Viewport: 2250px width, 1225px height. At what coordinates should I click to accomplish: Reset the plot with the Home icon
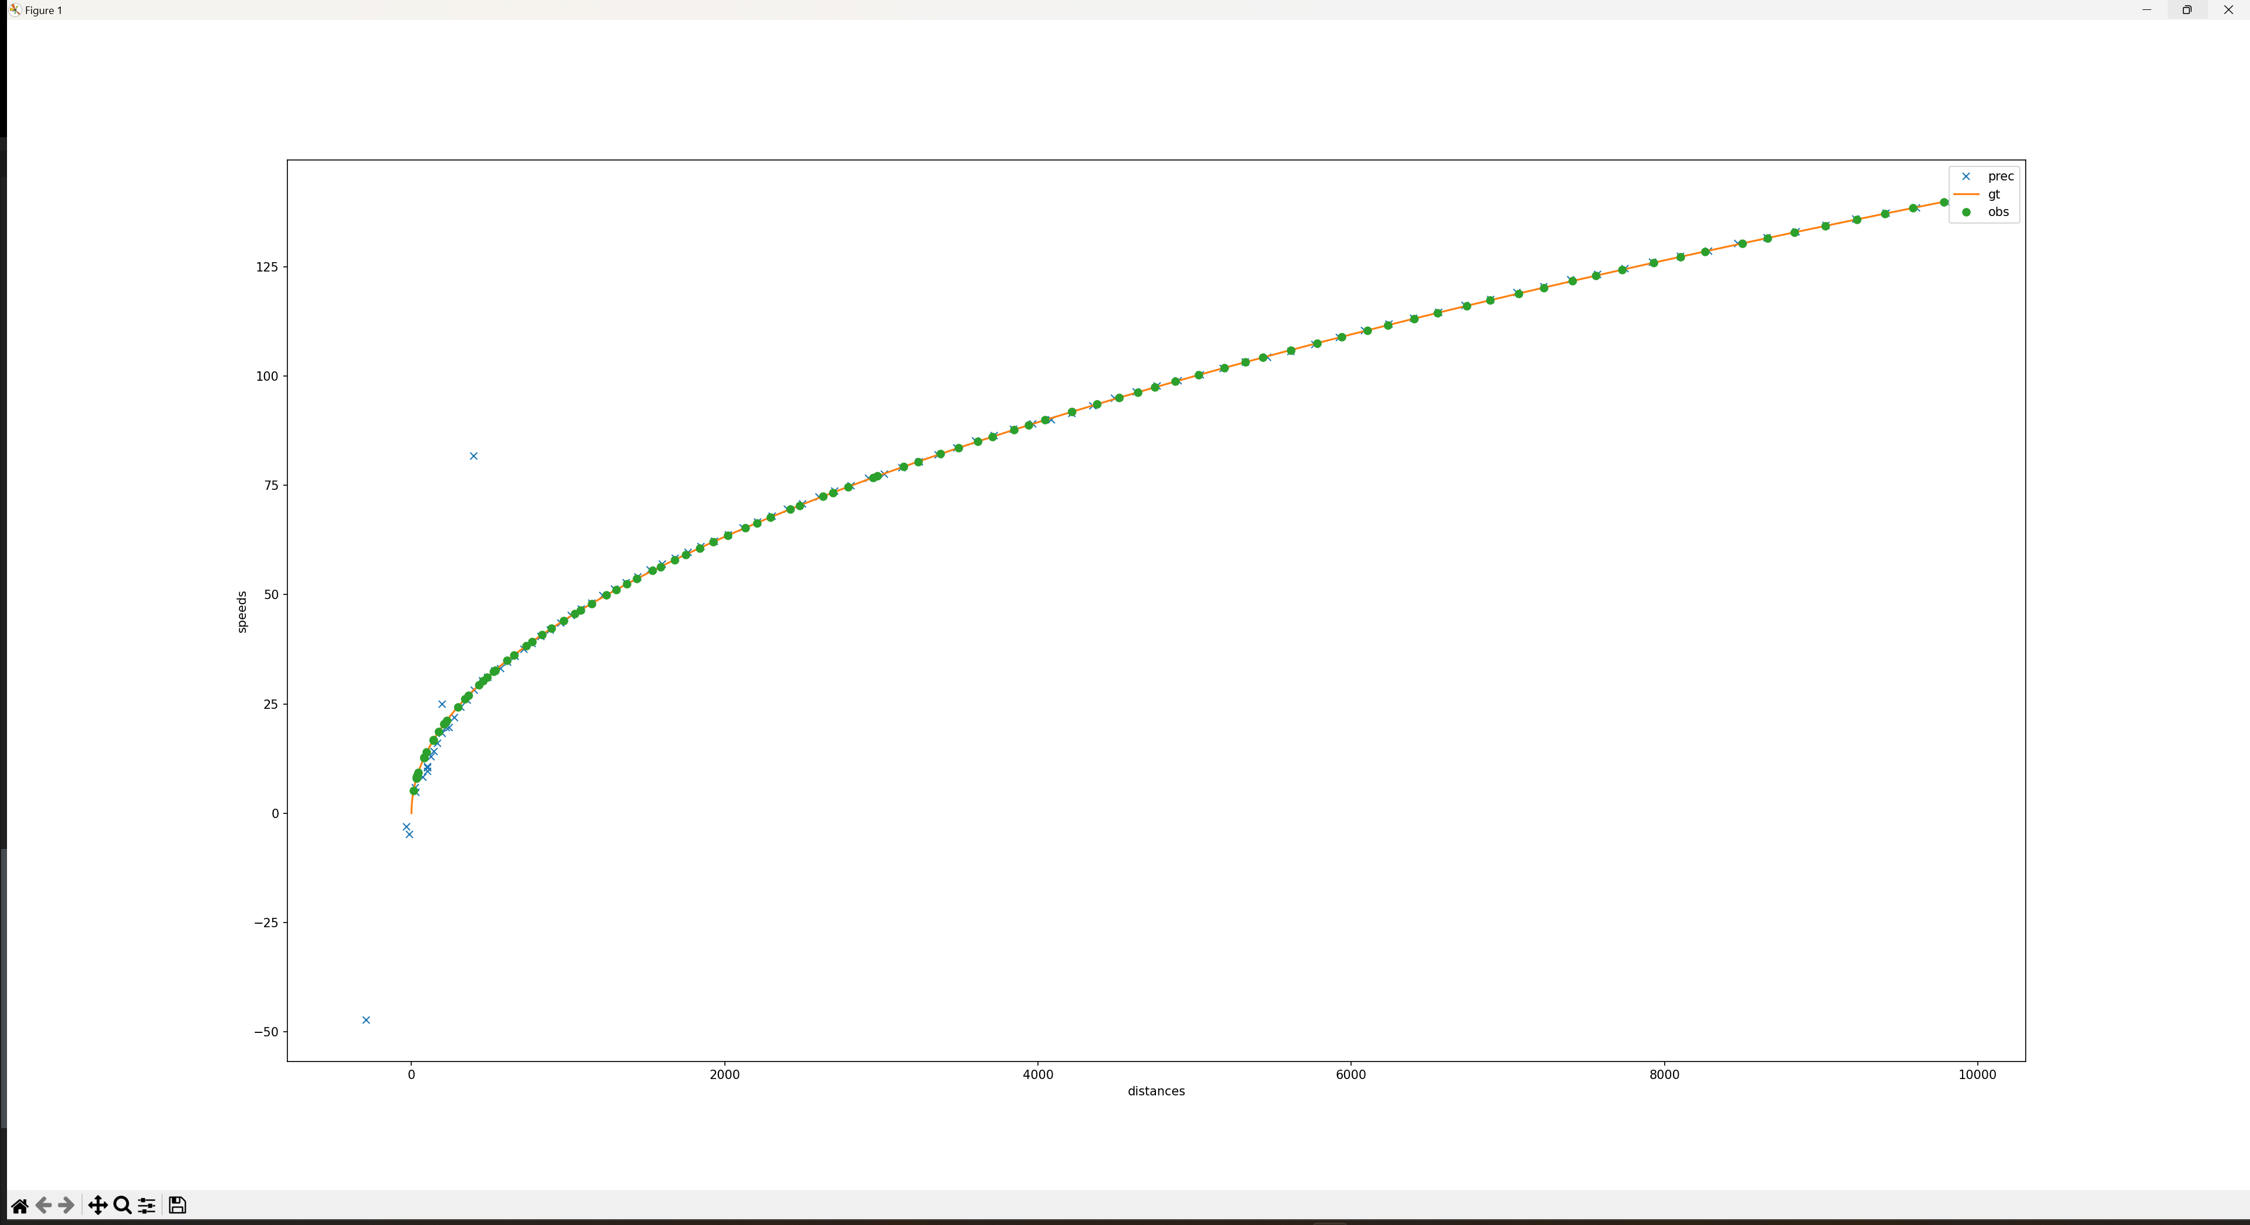pyautogui.click(x=19, y=1206)
